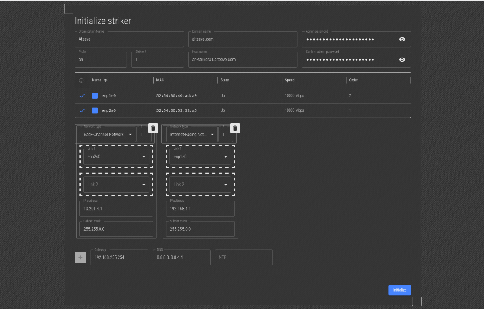Toggle the checkmark on the enp2s0 row
Viewport: 484px width, 309px height.
pyautogui.click(x=82, y=110)
